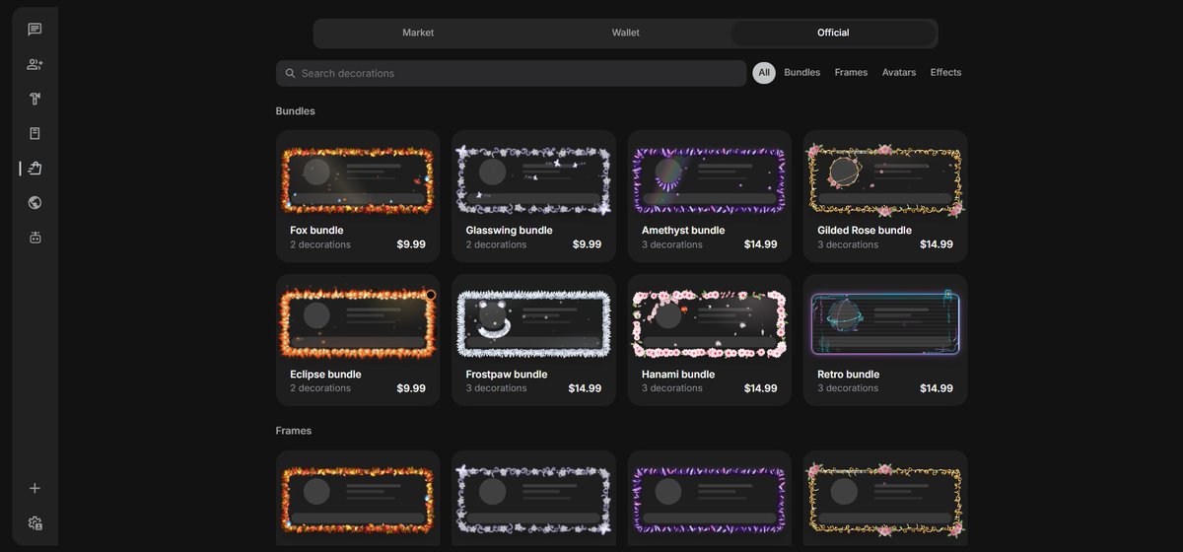Filter decorations by Frames
The image size is (1183, 552).
851,73
